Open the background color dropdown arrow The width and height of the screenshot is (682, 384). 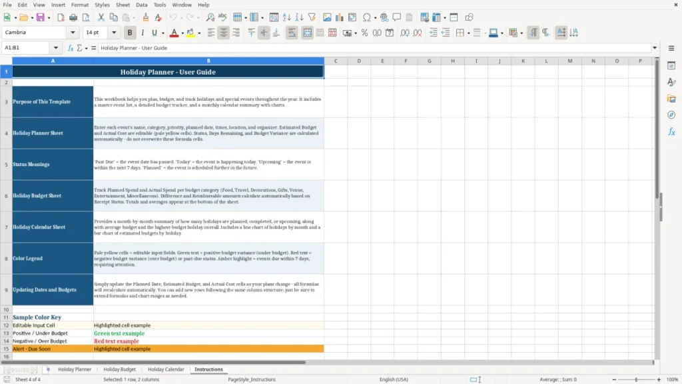199,33
